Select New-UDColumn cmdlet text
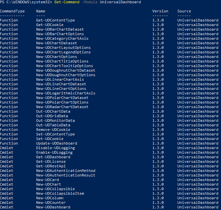 (x=50, y=198)
